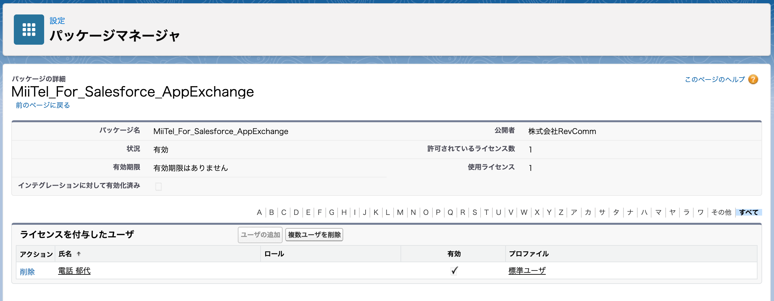
Task: Click the orange help question mark icon
Action: 753,79
